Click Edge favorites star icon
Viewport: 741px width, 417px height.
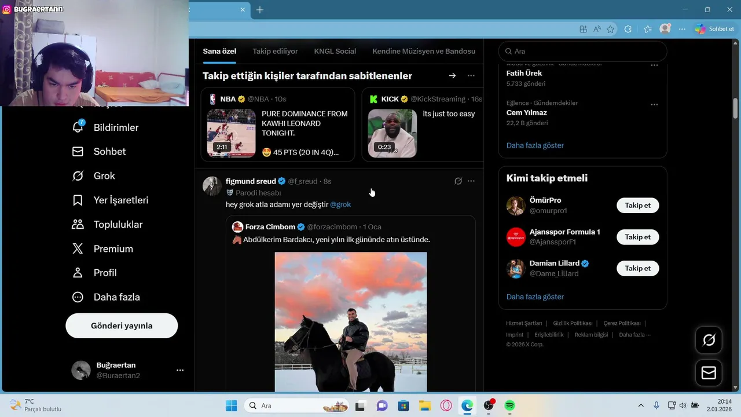(x=610, y=29)
